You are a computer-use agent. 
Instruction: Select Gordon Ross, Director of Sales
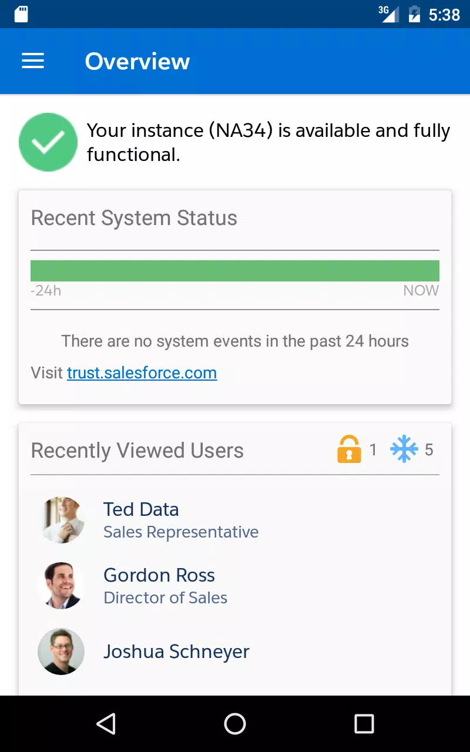click(x=235, y=585)
